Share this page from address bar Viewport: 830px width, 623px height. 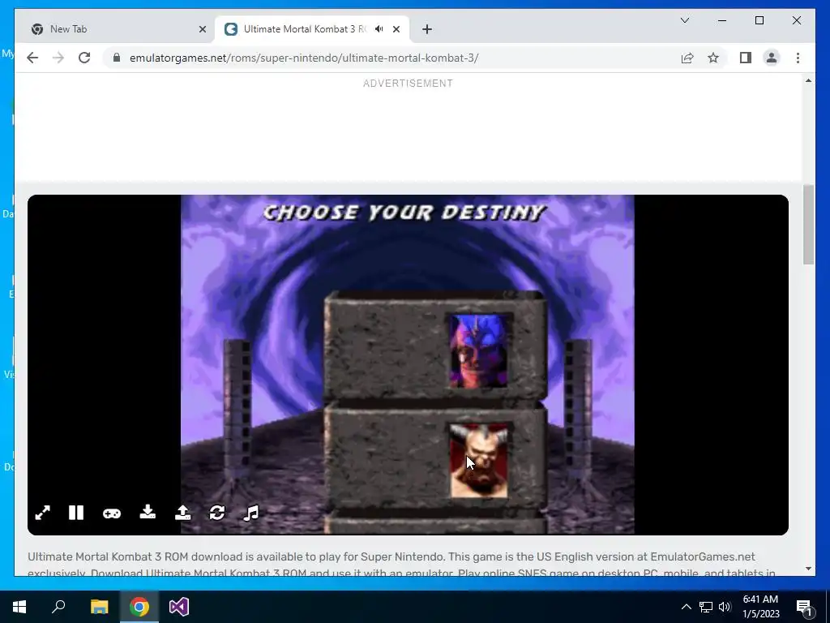[687, 58]
